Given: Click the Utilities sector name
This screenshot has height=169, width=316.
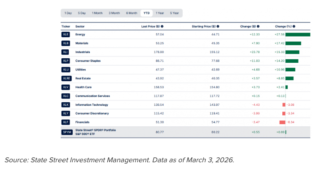Looking at the screenshot, I should (80, 69).
